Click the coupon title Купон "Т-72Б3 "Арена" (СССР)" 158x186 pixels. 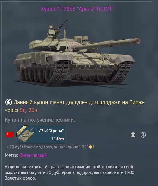[x=77, y=9]
